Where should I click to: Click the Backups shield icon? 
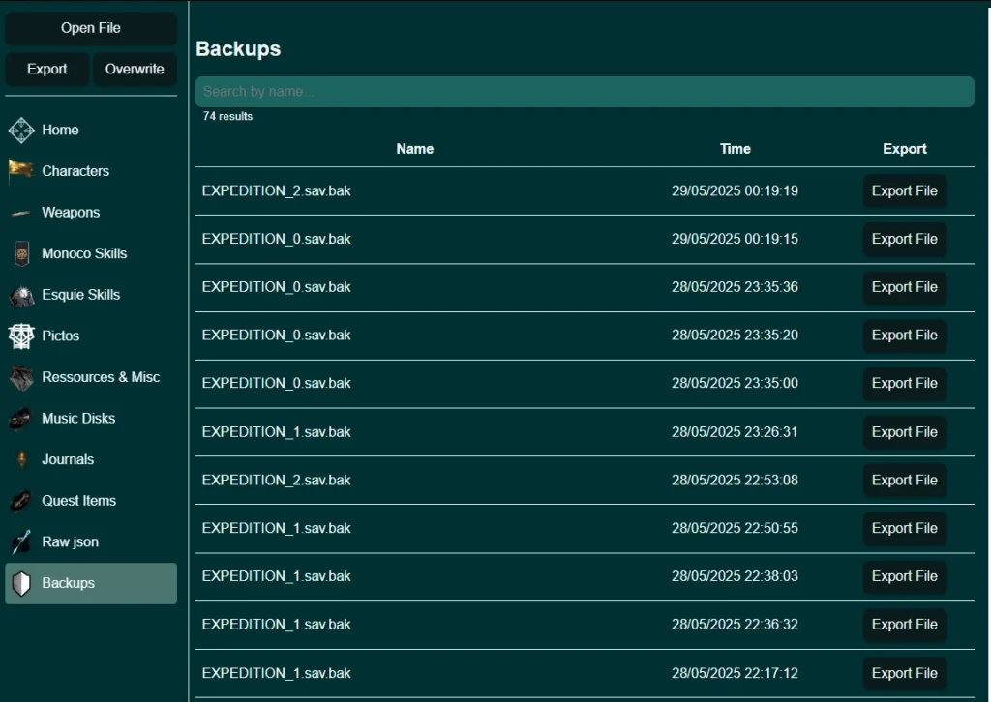click(21, 583)
